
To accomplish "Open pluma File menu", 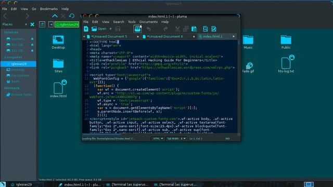I will point(86,22).
